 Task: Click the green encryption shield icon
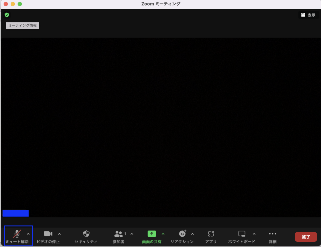7,15
